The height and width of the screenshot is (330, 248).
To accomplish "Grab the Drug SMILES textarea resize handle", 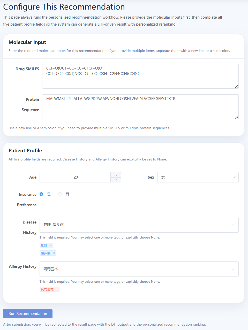I will pos(236,87).
